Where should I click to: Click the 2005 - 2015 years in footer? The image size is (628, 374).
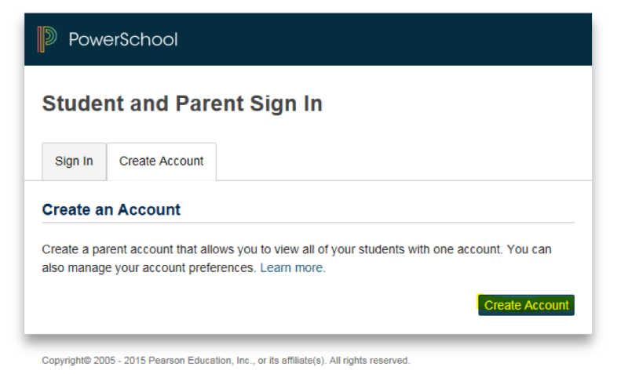[111, 361]
